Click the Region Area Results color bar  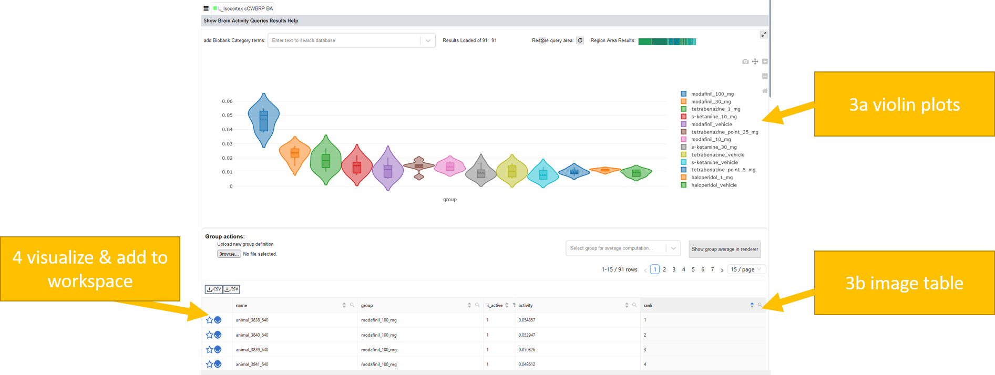[x=666, y=41]
